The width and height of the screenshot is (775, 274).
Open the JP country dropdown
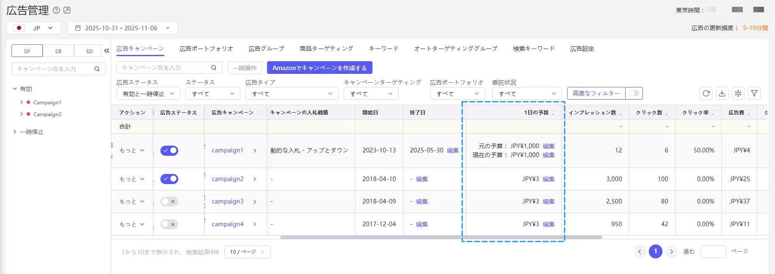pos(33,28)
